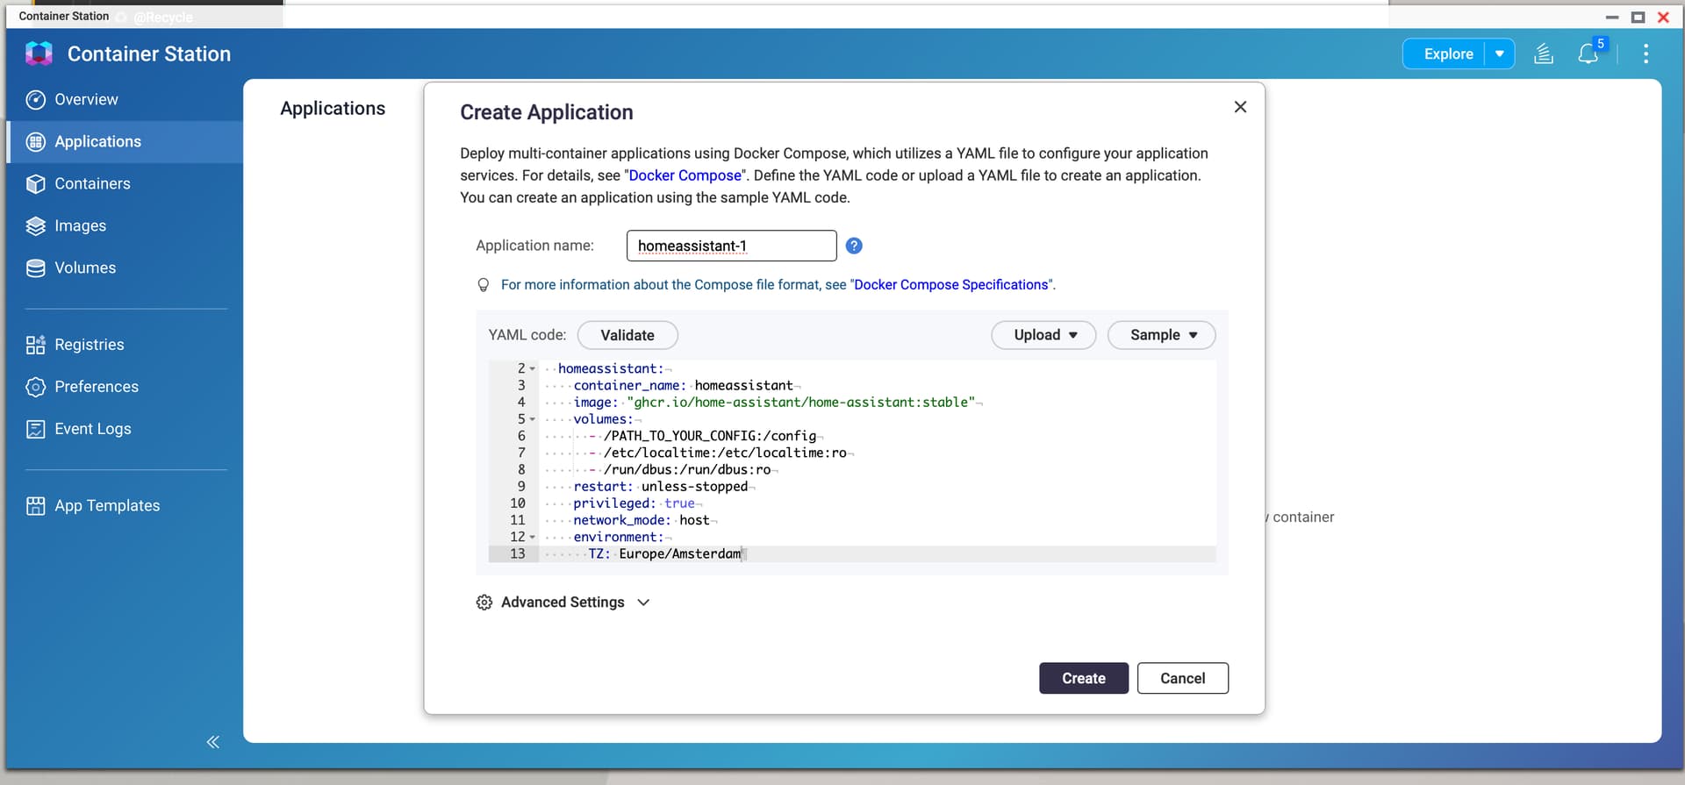The height and width of the screenshot is (785, 1685).
Task: Click the Container Station logo icon
Action: click(x=39, y=54)
